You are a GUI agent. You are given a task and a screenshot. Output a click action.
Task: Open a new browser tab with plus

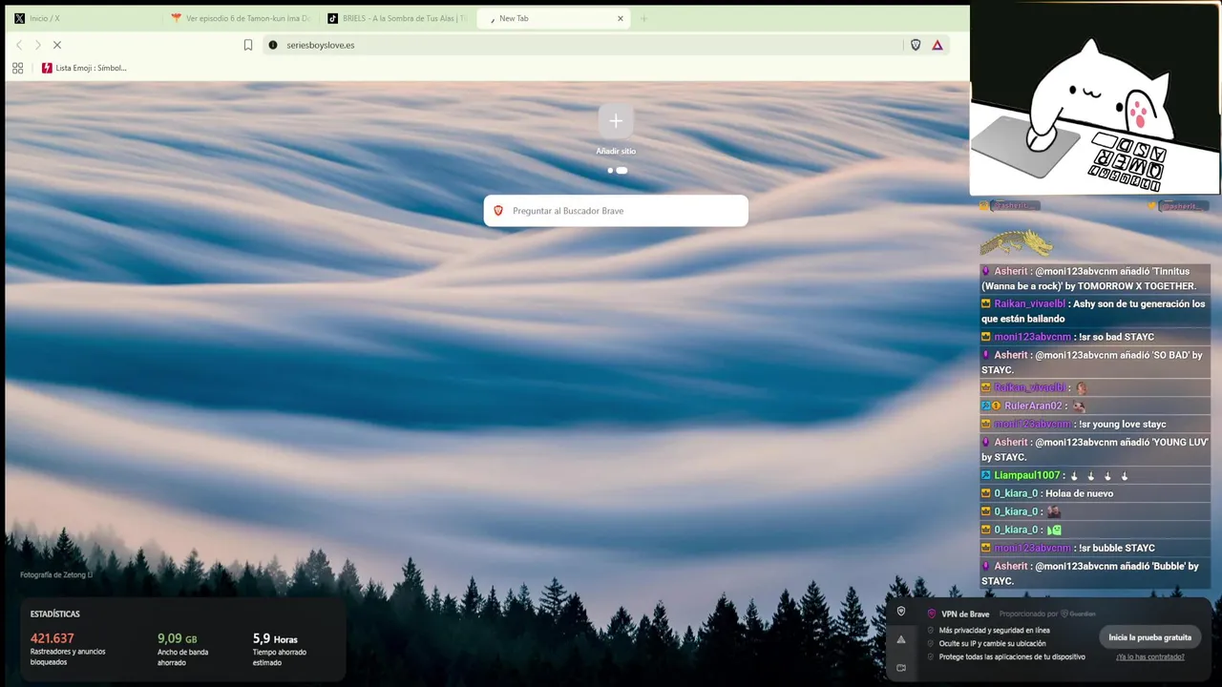[x=643, y=18]
